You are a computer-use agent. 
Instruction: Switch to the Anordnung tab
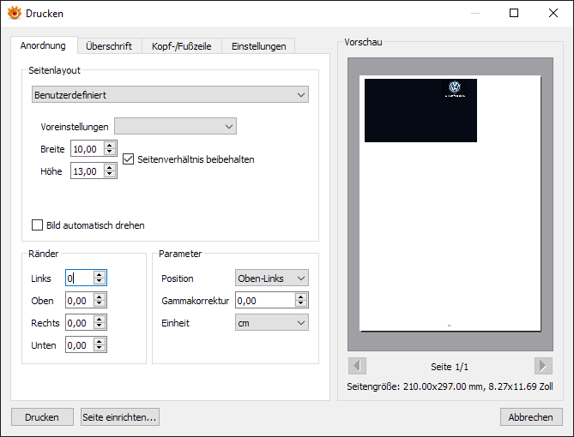tap(43, 45)
